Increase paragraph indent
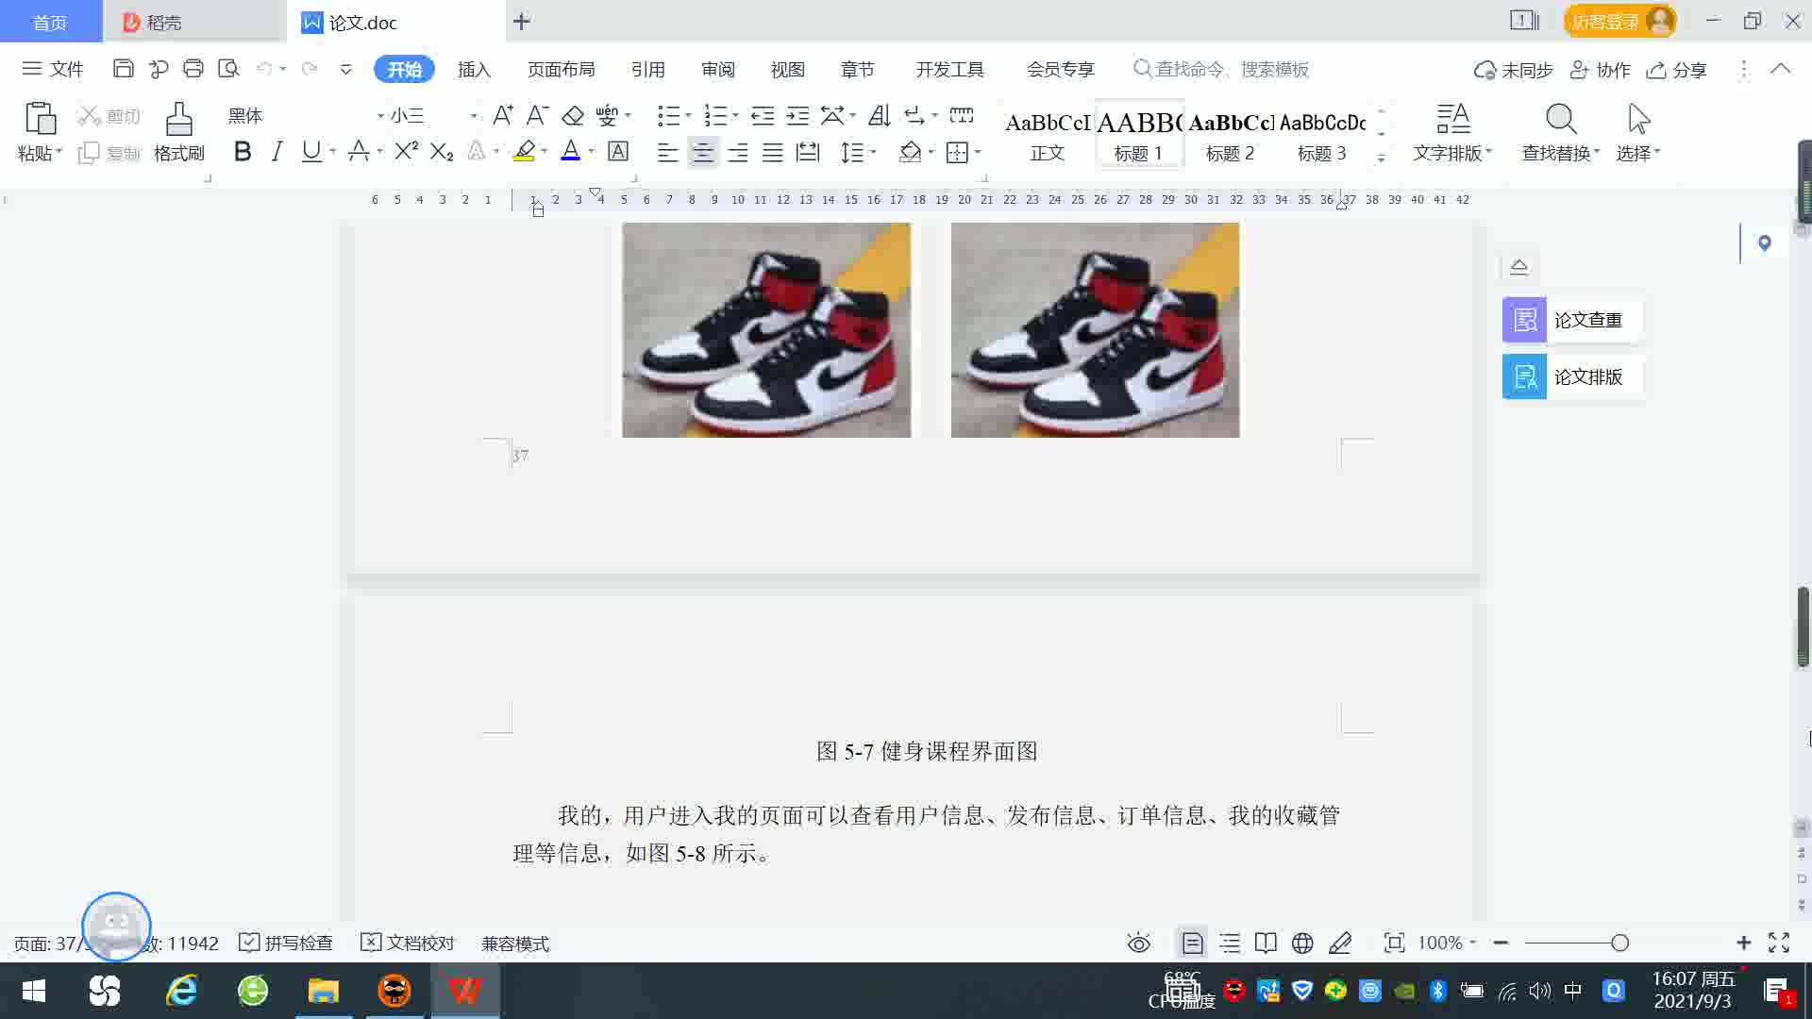Image resolution: width=1812 pixels, height=1019 pixels. [797, 115]
